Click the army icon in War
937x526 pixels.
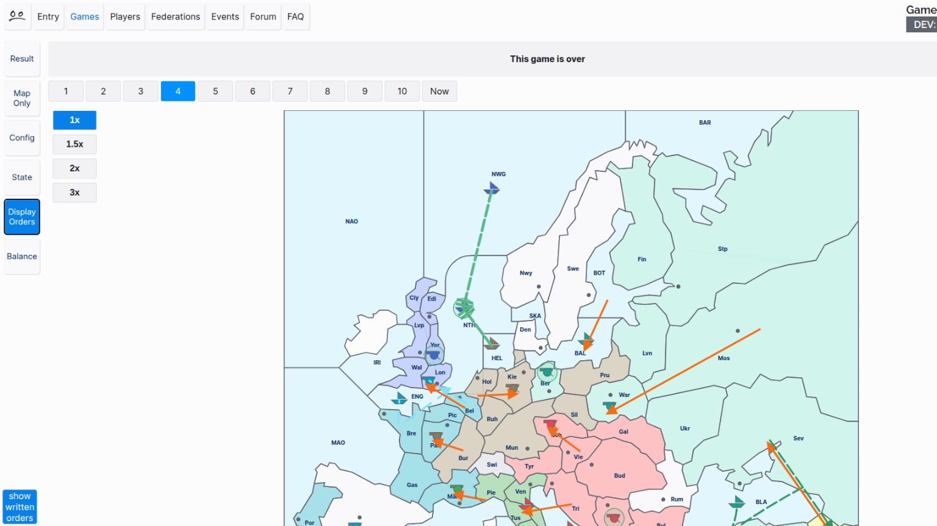[x=609, y=405]
